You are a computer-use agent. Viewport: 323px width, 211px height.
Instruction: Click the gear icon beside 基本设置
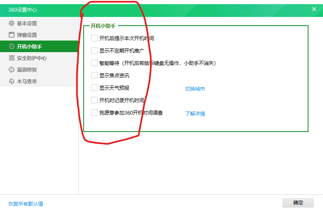(x=12, y=23)
